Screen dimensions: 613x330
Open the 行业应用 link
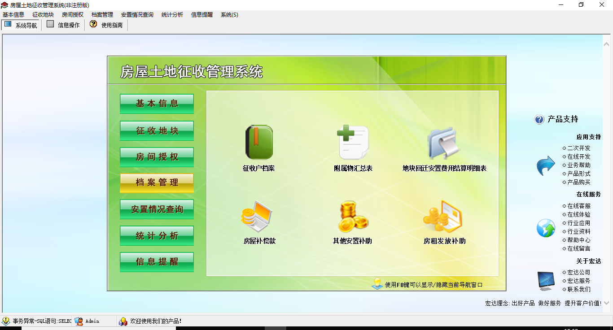(x=579, y=223)
